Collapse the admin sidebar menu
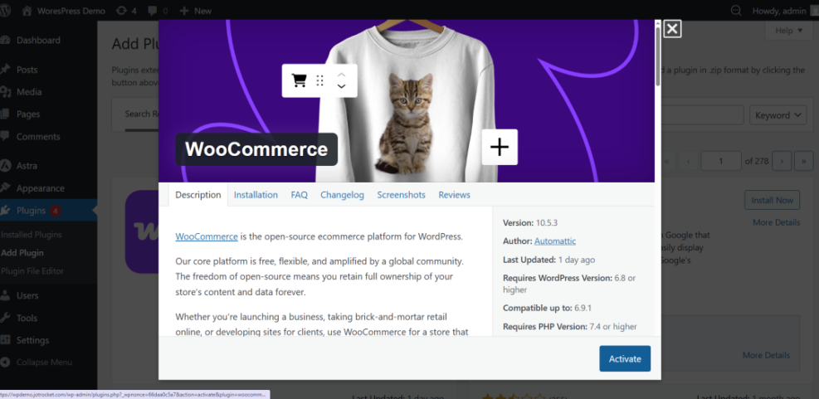The image size is (819, 399). click(44, 362)
